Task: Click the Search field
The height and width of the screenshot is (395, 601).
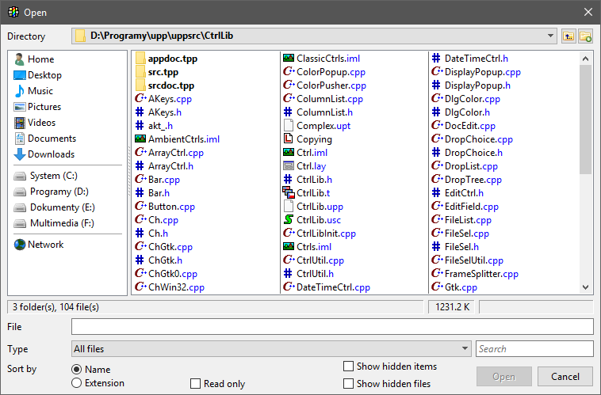Action: 534,349
